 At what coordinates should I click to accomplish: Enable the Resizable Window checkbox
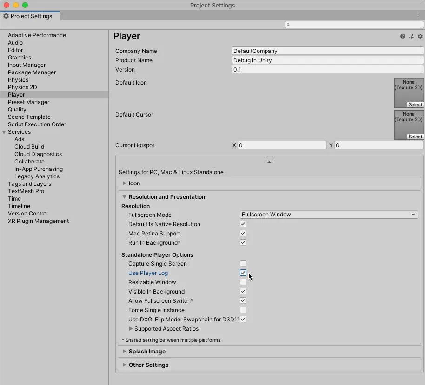point(243,282)
